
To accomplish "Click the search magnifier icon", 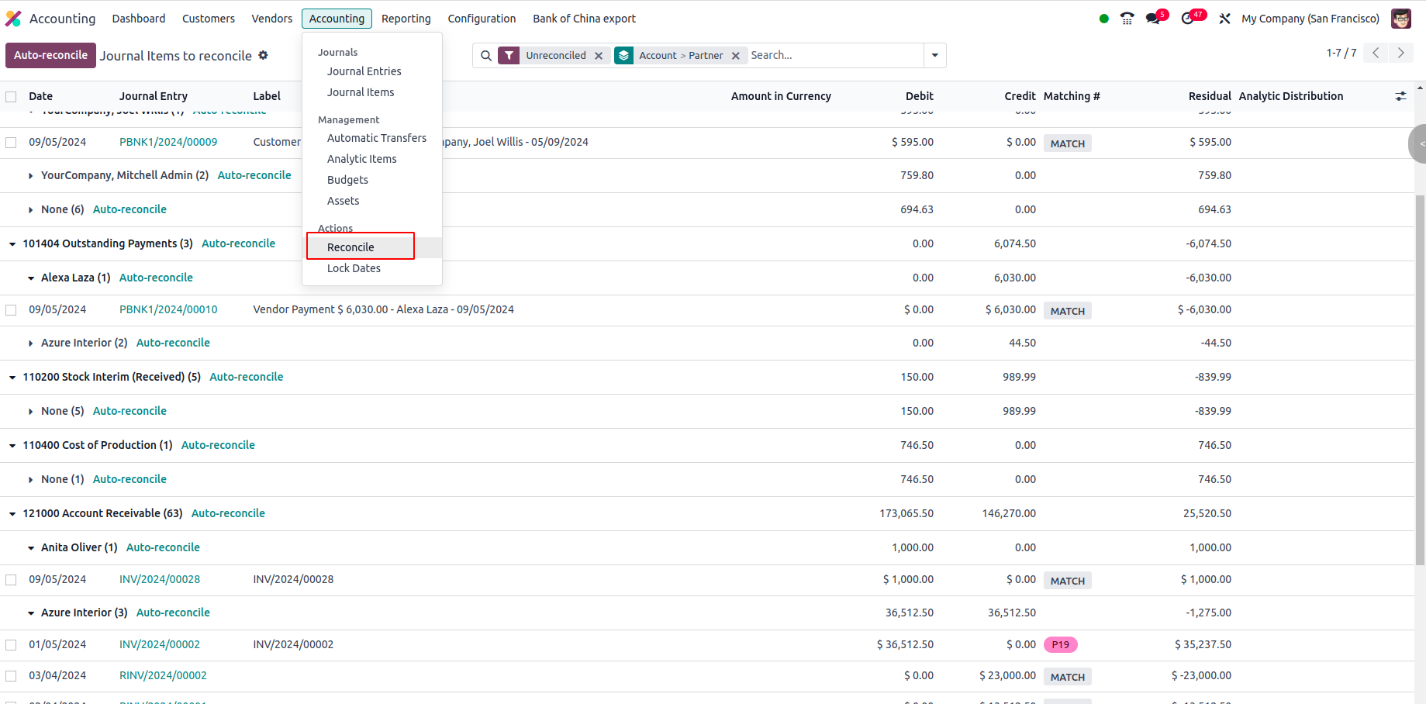I will [486, 55].
